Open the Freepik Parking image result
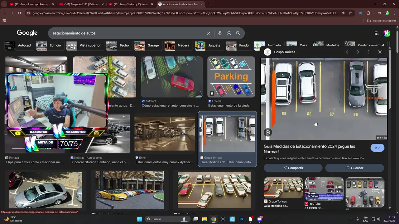Viewport: 399px width, 224px height. point(231,77)
